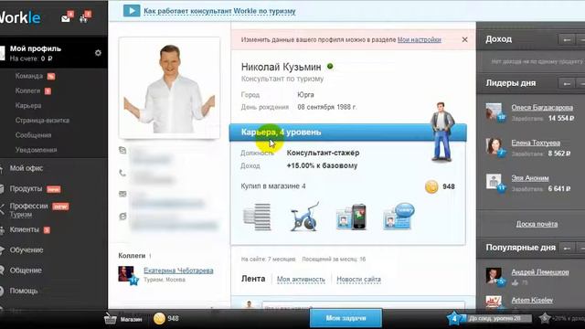
Task: Open Команда in sidebar
Action: pos(29,76)
